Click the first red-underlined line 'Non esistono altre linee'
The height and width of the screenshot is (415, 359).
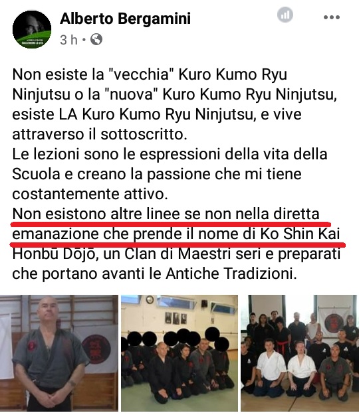point(166,214)
